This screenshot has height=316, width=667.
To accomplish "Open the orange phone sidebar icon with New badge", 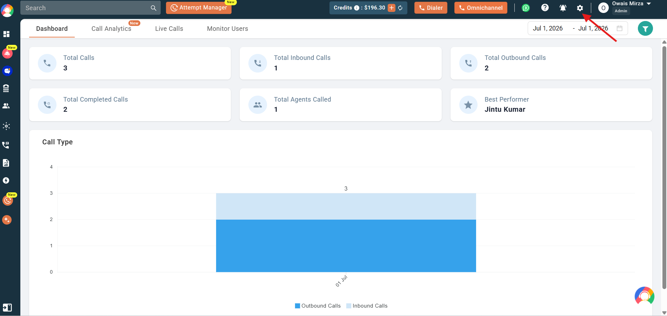I will click(7, 201).
